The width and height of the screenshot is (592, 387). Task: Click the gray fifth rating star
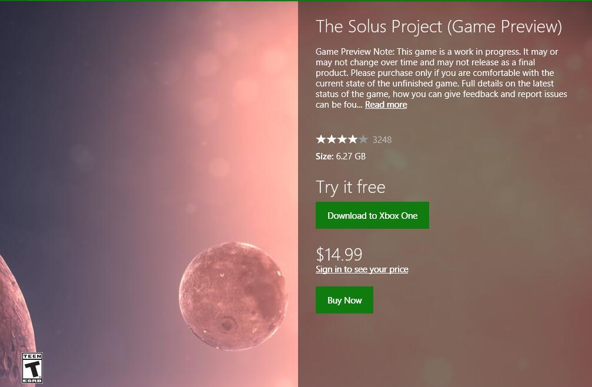pyautogui.click(x=363, y=139)
